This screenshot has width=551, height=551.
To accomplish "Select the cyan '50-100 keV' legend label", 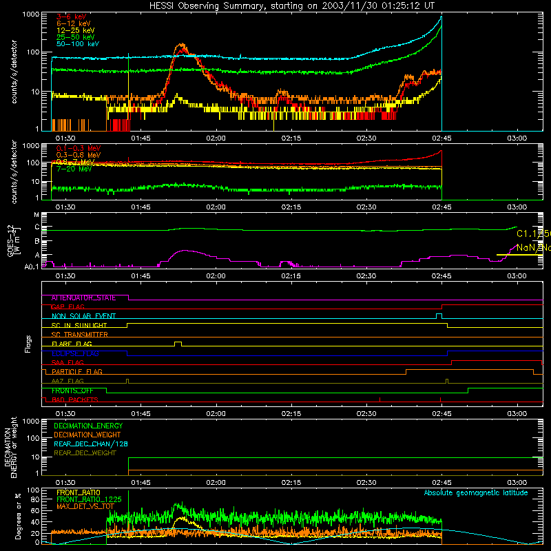I will (78, 44).
